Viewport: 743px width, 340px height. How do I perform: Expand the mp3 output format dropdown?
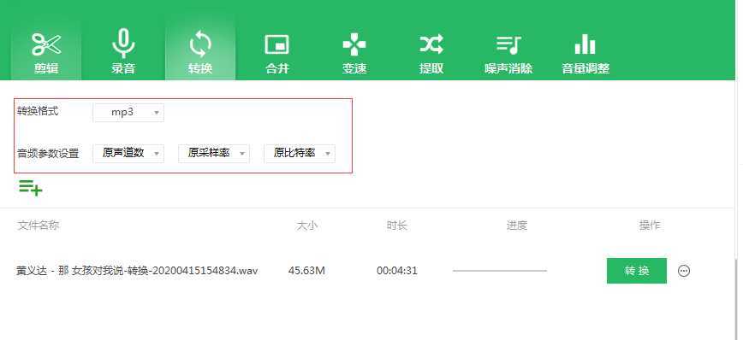(x=128, y=113)
